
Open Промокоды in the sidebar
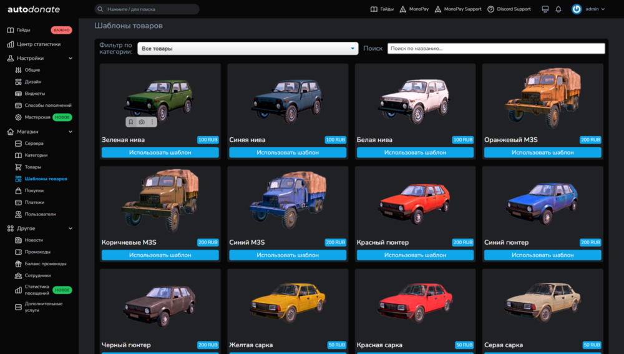tap(37, 252)
